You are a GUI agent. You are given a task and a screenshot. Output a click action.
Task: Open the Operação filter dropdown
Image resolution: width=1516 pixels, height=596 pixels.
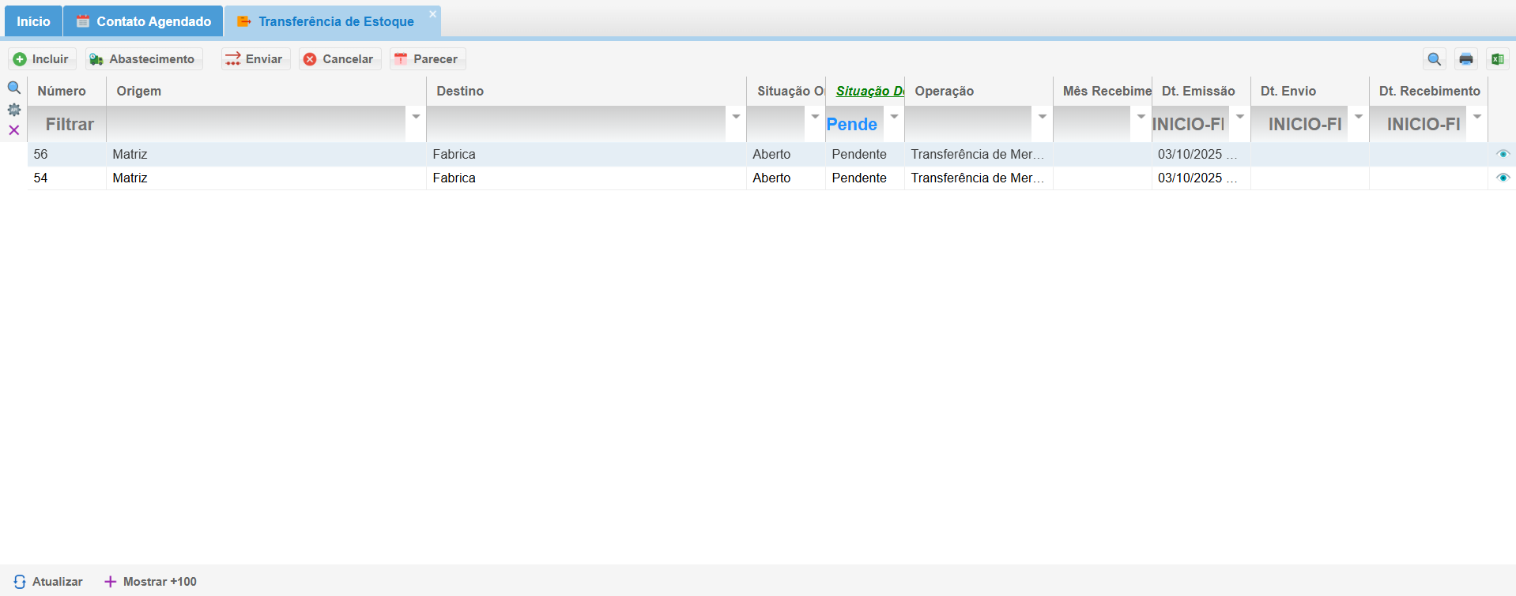pyautogui.click(x=1043, y=117)
